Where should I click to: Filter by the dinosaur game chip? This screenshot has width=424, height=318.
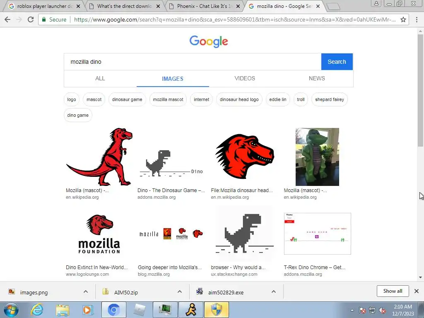point(127,99)
